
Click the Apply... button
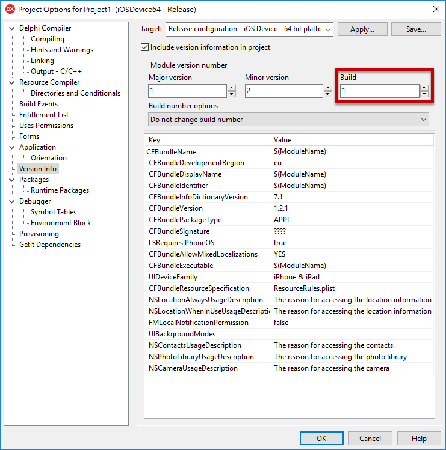(x=362, y=29)
